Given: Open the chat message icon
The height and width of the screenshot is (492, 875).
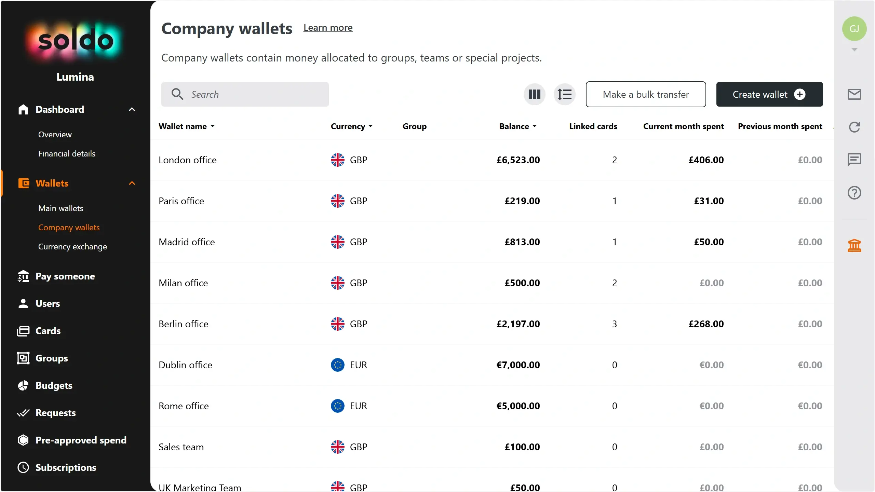Looking at the screenshot, I should coord(854,160).
